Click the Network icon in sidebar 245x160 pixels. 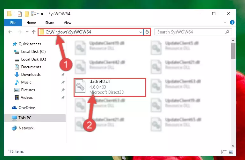pyautogui.click(x=14, y=128)
